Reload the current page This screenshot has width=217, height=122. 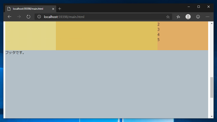click(x=28, y=17)
